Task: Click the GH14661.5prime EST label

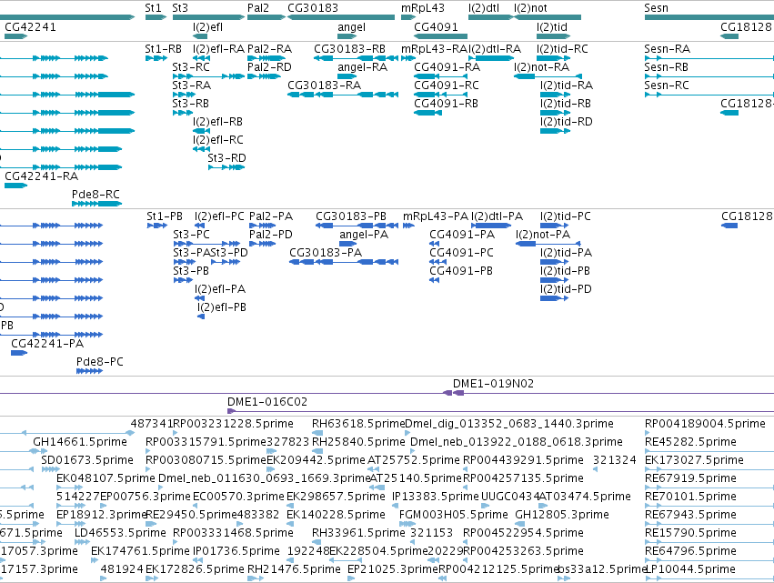Action: coord(80,442)
